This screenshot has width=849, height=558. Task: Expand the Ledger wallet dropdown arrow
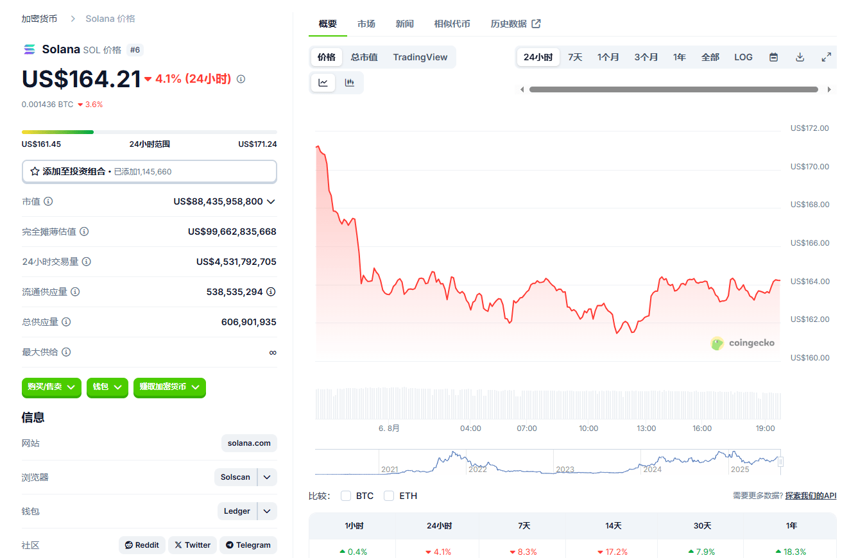point(268,511)
